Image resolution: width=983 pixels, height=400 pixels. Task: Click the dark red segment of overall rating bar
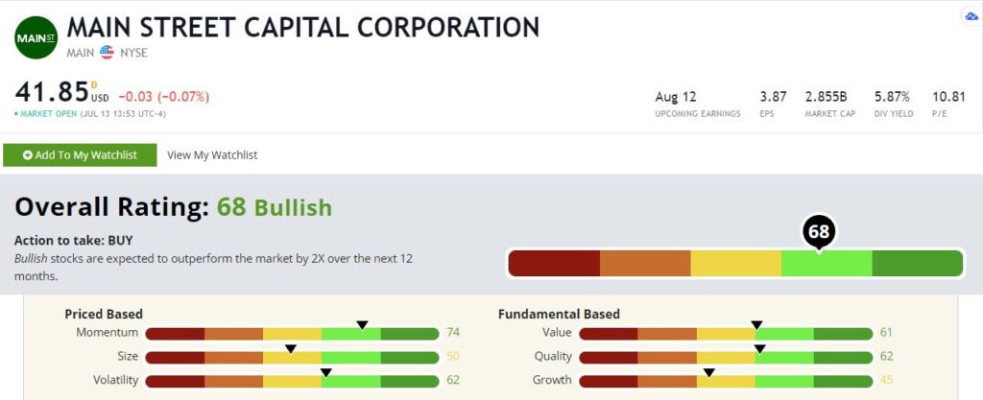[554, 264]
